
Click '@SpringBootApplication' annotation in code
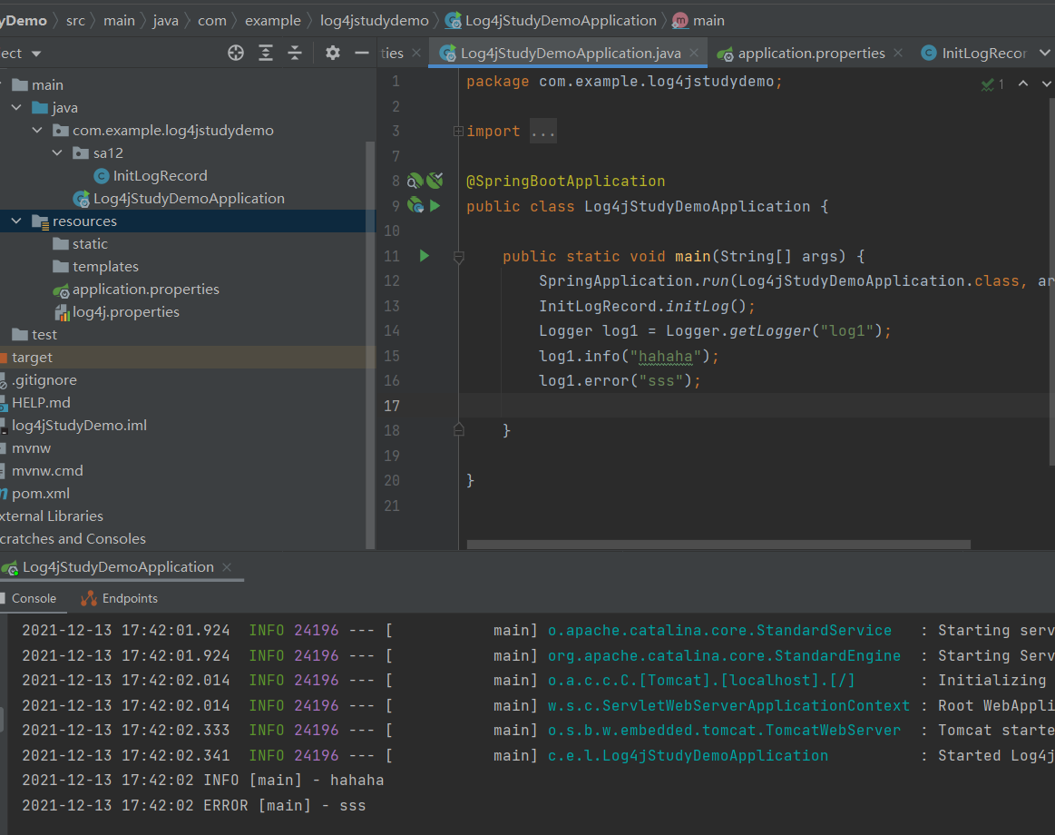pyautogui.click(x=565, y=182)
